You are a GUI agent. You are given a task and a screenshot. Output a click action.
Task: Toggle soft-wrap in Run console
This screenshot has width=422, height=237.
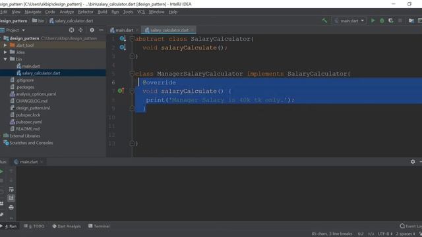click(x=11, y=190)
